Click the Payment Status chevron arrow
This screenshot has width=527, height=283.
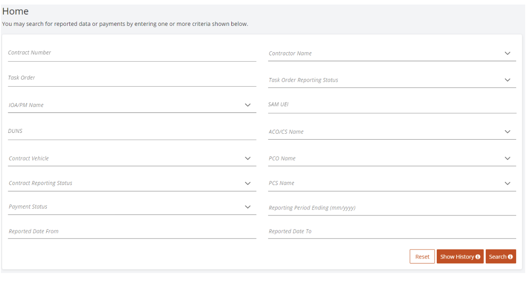coord(248,207)
